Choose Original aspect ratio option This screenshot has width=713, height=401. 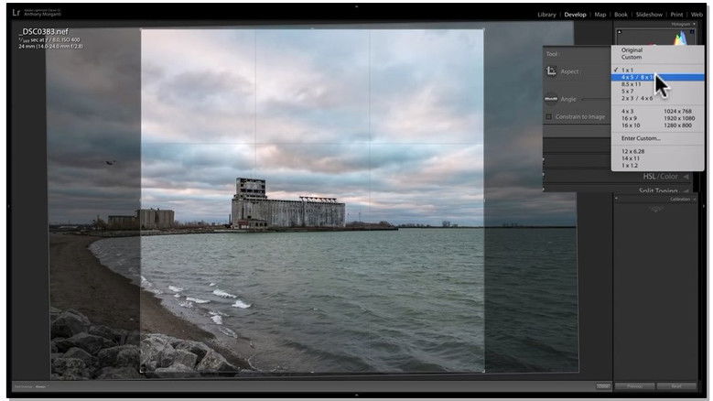pyautogui.click(x=632, y=49)
